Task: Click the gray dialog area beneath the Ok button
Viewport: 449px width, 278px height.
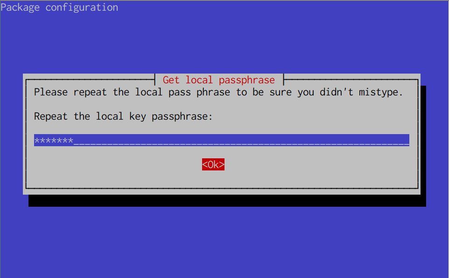Action: [213, 179]
